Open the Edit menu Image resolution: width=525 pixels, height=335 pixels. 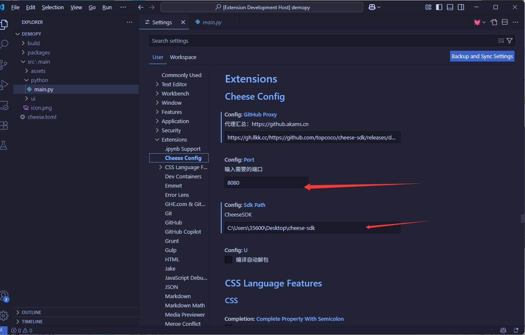coord(31,7)
